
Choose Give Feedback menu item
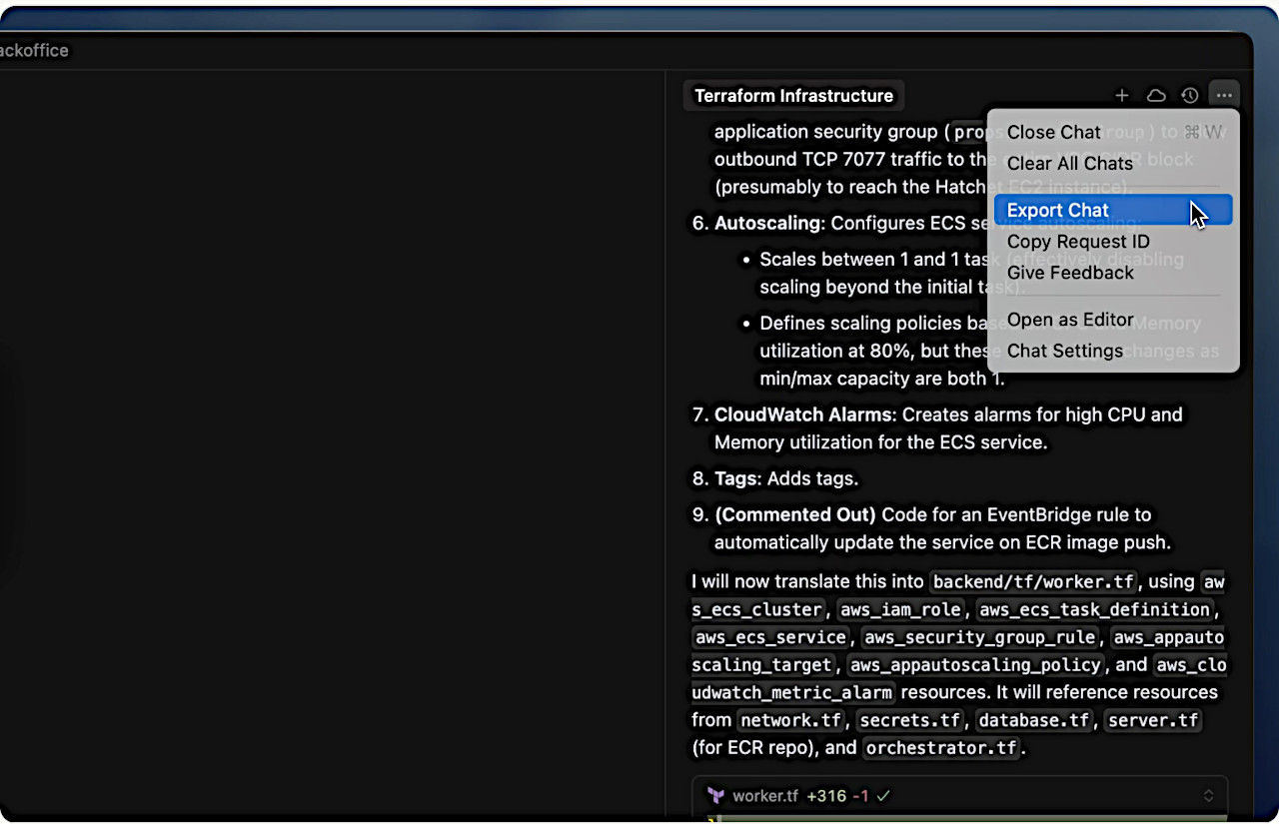[1069, 273]
